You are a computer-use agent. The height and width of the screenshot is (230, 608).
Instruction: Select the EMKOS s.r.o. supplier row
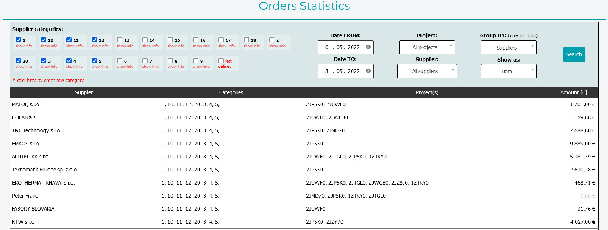[26, 144]
